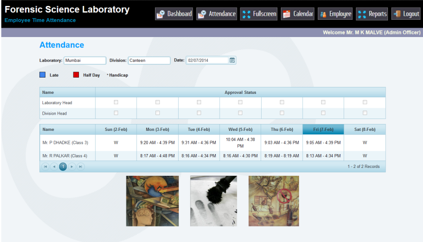The image size is (423, 242).
Task: Tick Division Head checkbox for Thursday column
Action: pyautogui.click(x=282, y=113)
